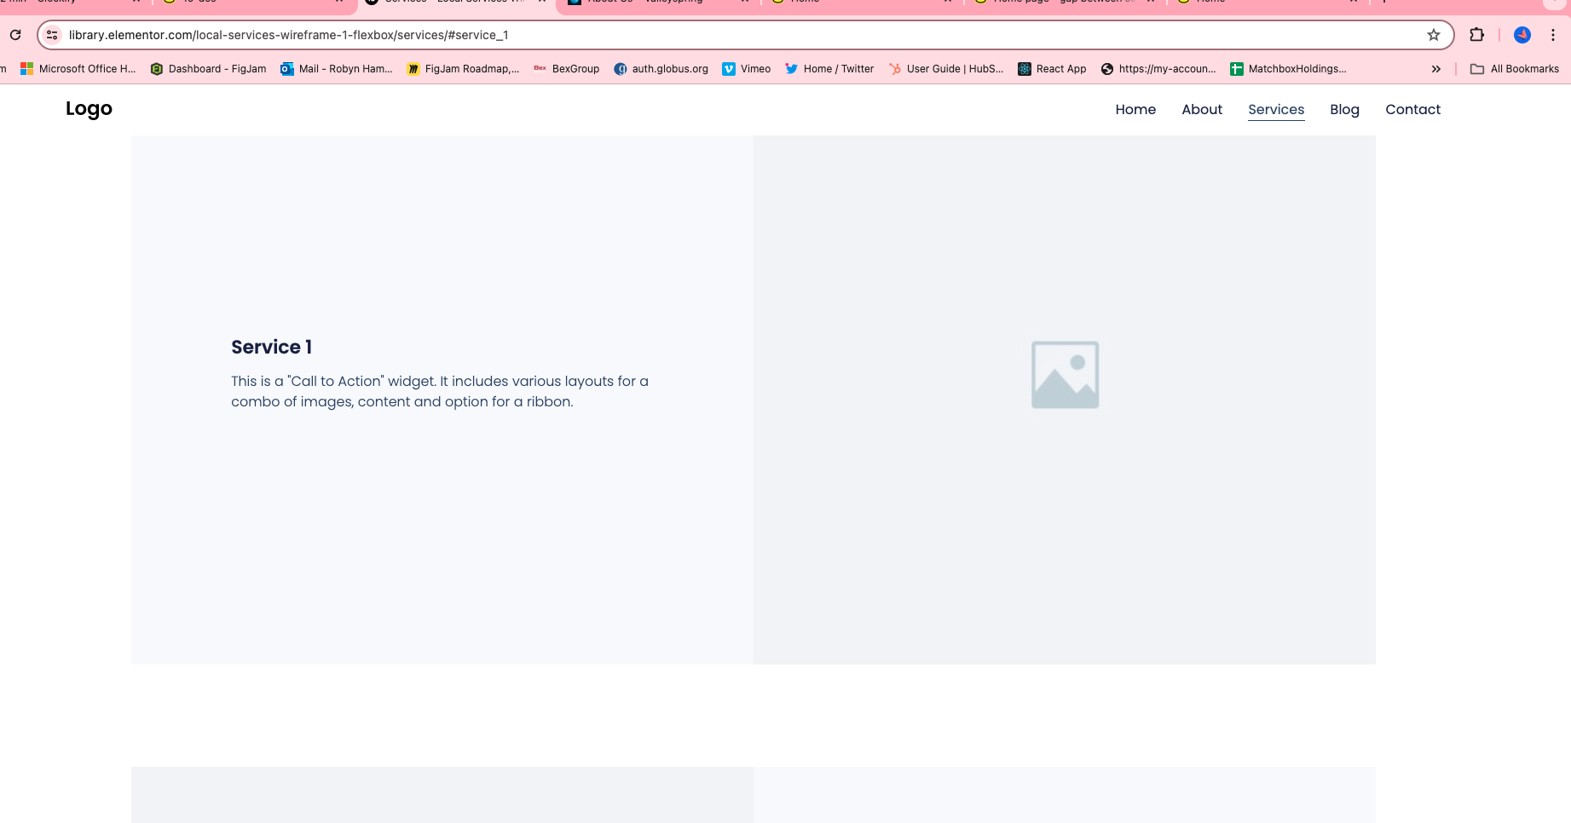Open the React App bookmark

[x=1052, y=69]
